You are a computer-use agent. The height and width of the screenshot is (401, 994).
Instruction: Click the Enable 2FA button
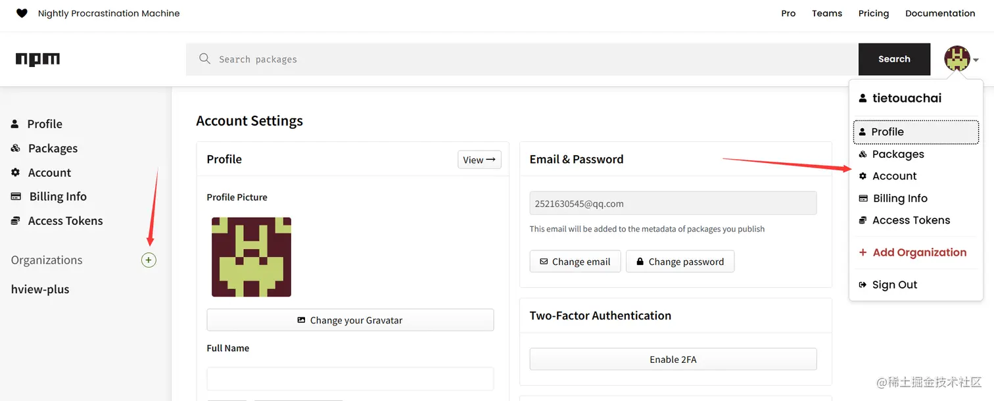click(x=673, y=359)
